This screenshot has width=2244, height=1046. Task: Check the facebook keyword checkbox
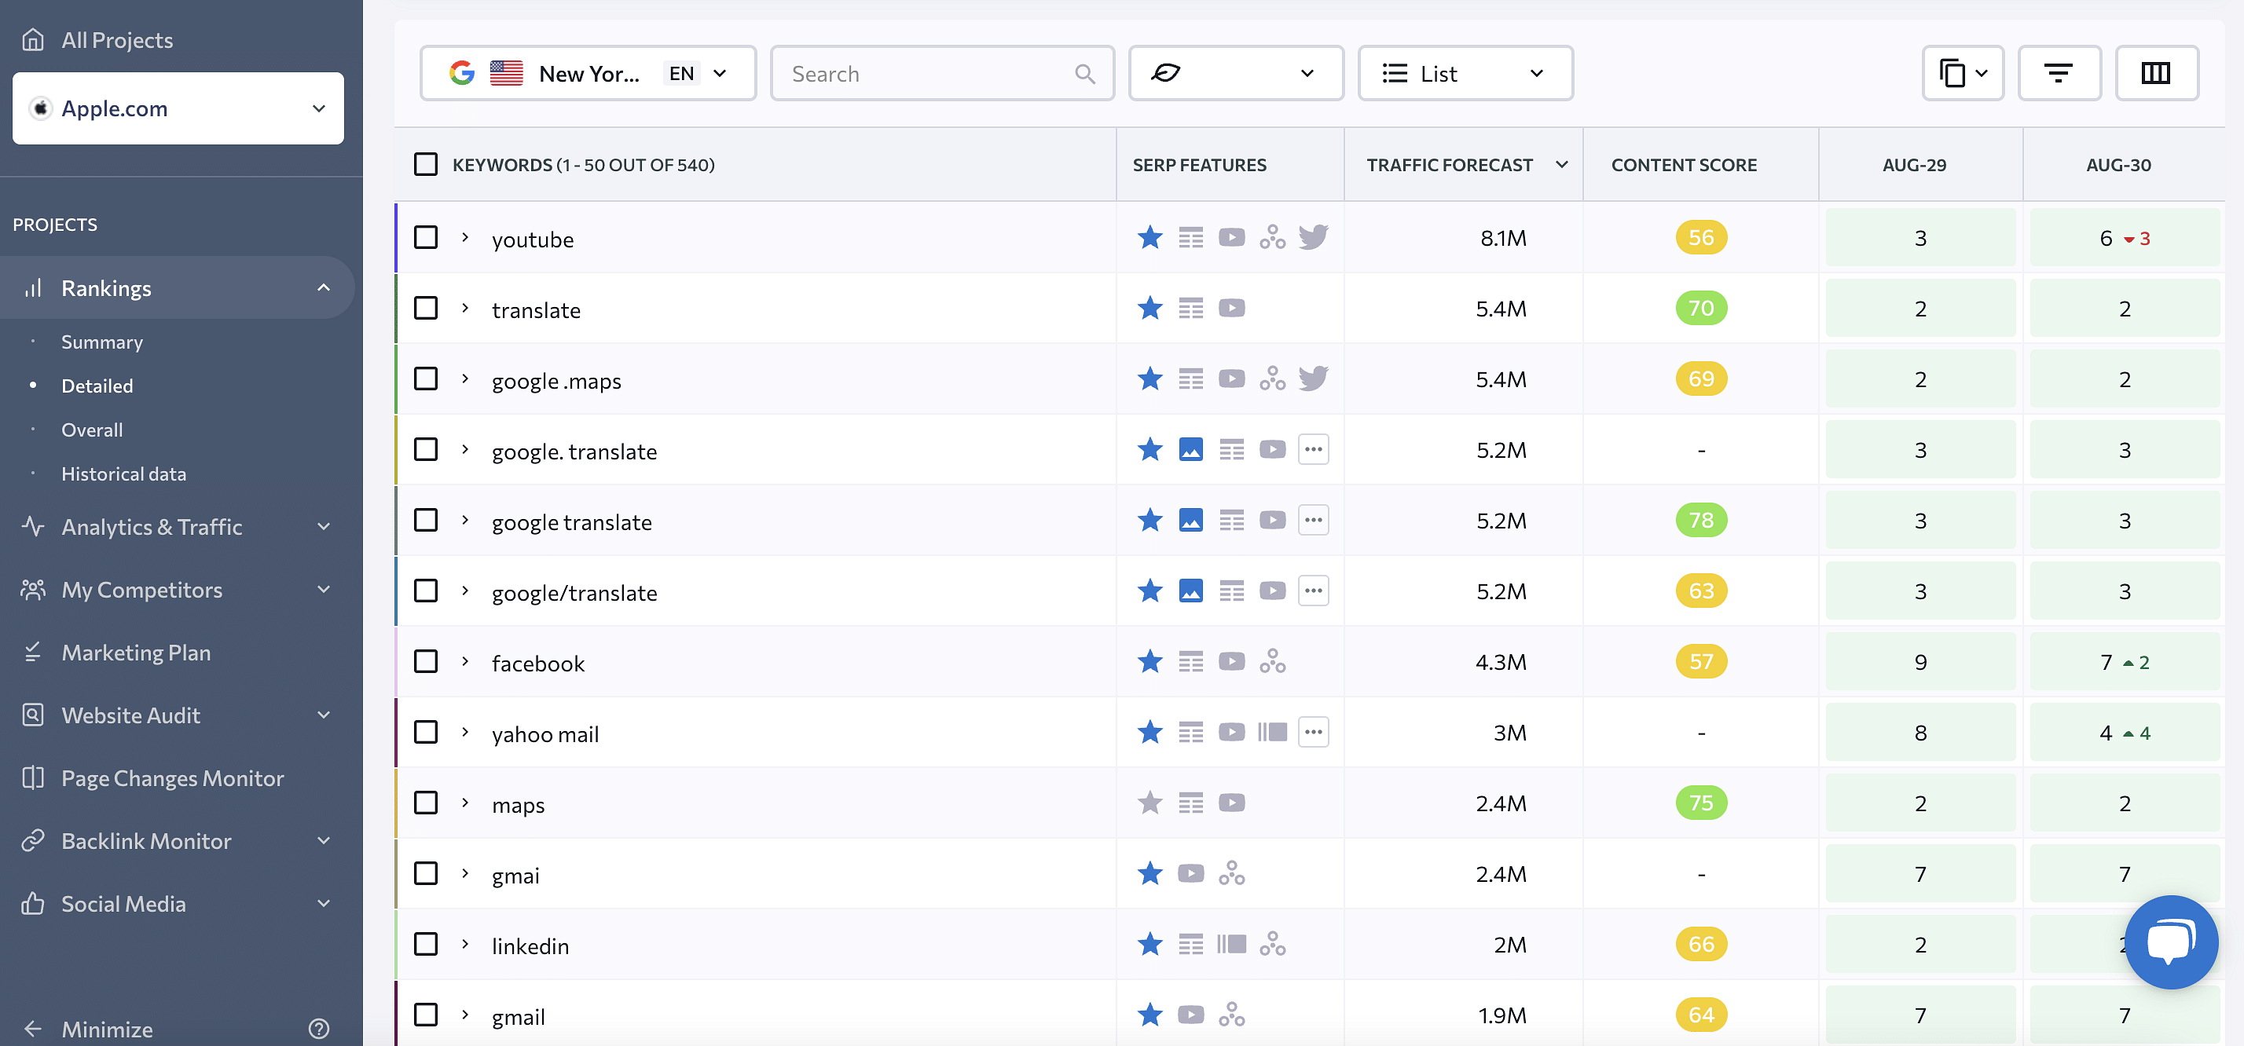point(425,661)
